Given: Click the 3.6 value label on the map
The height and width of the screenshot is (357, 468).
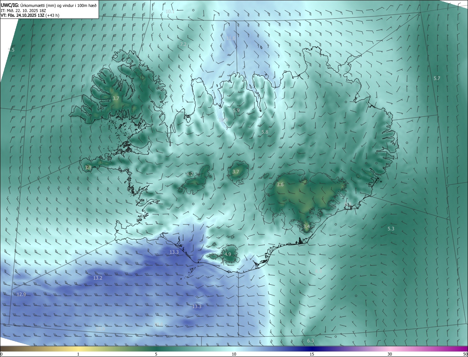Looking at the screenshot, I should (x=280, y=184).
